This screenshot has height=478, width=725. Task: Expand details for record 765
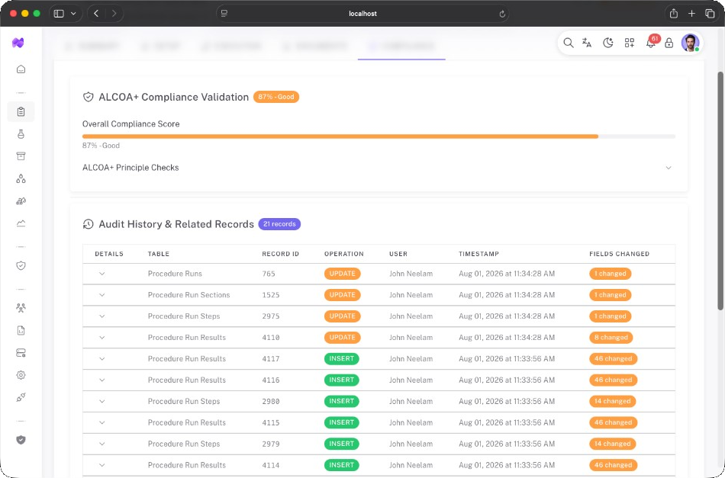click(101, 274)
